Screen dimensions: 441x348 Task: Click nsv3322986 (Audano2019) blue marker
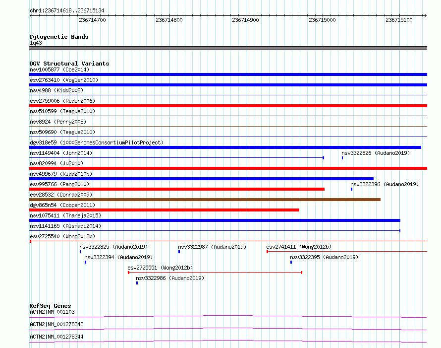pyautogui.click(x=137, y=283)
